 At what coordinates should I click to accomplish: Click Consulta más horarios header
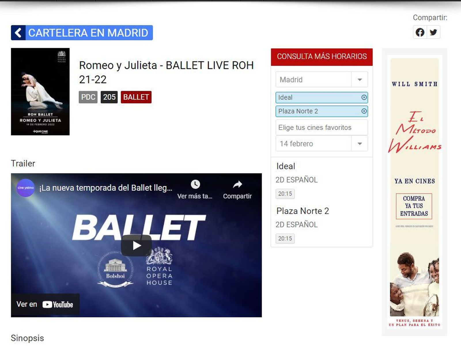click(322, 57)
